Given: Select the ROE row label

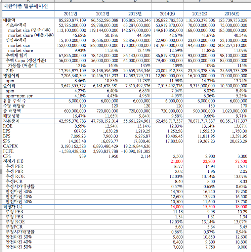Looking at the screenshot, I should (x=8, y=126).
